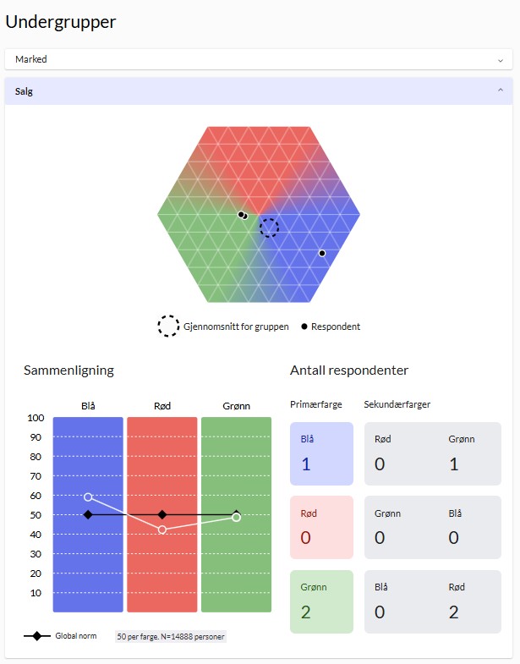Select the Blå primary color card

pos(320,453)
